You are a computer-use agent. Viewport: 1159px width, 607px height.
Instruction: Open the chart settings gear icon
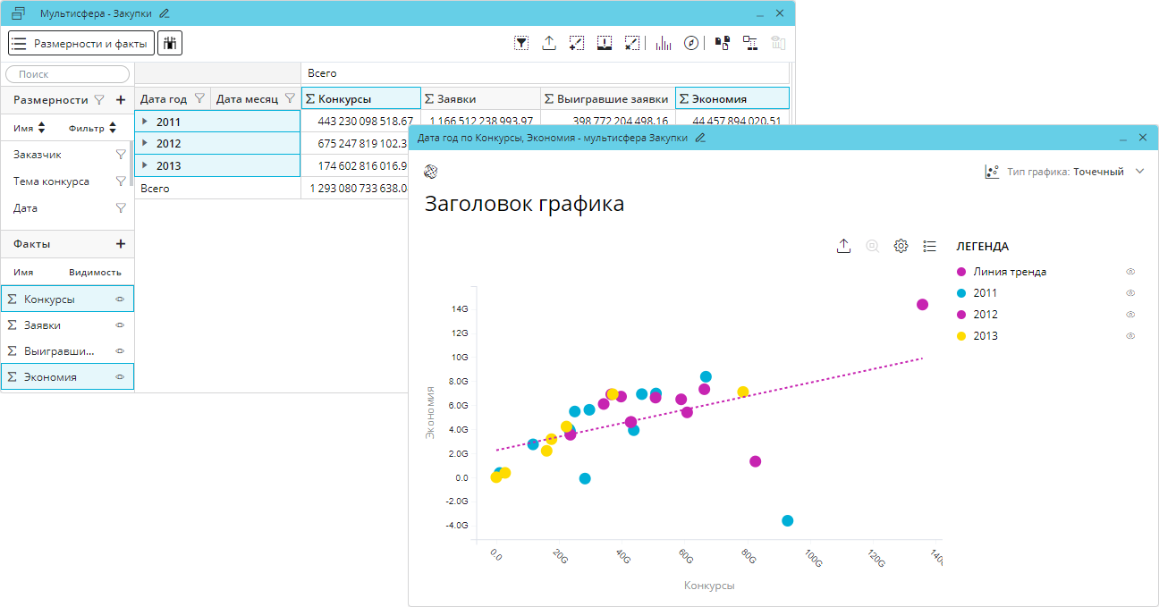point(901,246)
